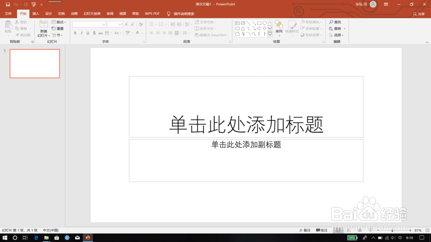Collapse the ribbon with the chevron
Viewport: 431px width, 242px height.
pyautogui.click(x=427, y=42)
